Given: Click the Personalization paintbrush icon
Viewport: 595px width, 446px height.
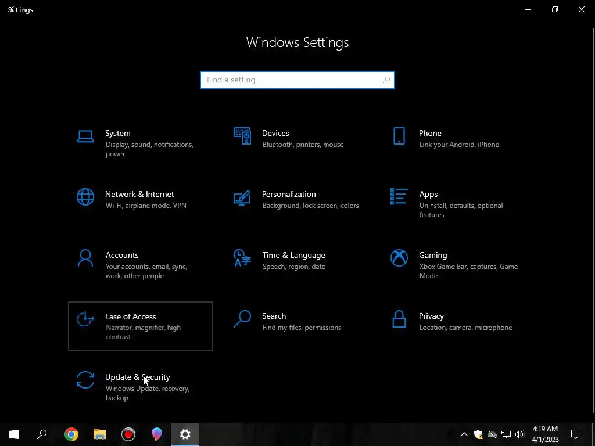Looking at the screenshot, I should pos(242,197).
